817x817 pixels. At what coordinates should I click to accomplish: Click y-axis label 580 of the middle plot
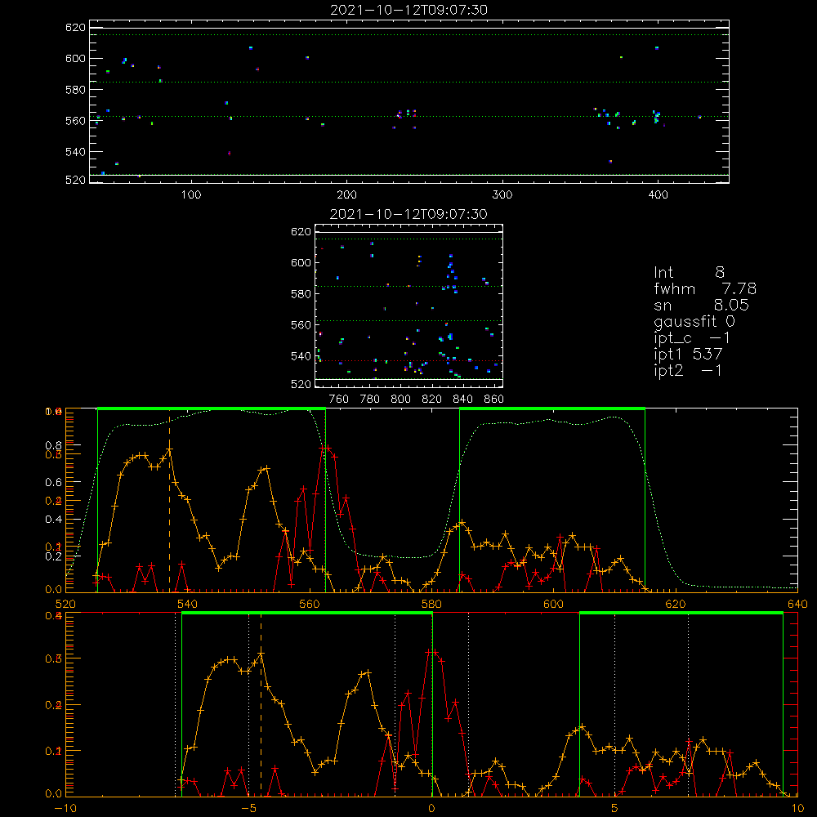tap(301, 294)
